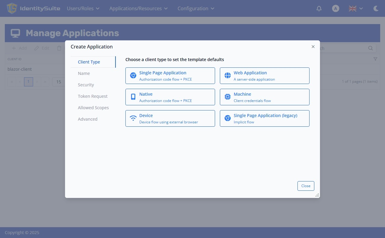The height and width of the screenshot is (238, 385).
Task: Choose the Web Application client type
Action: (264, 76)
